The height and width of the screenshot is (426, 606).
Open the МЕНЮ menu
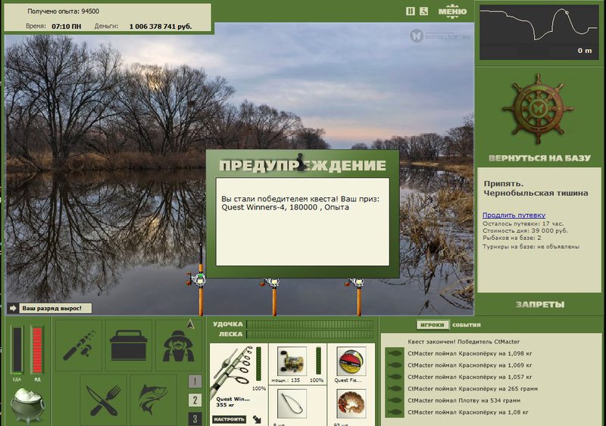(x=452, y=11)
